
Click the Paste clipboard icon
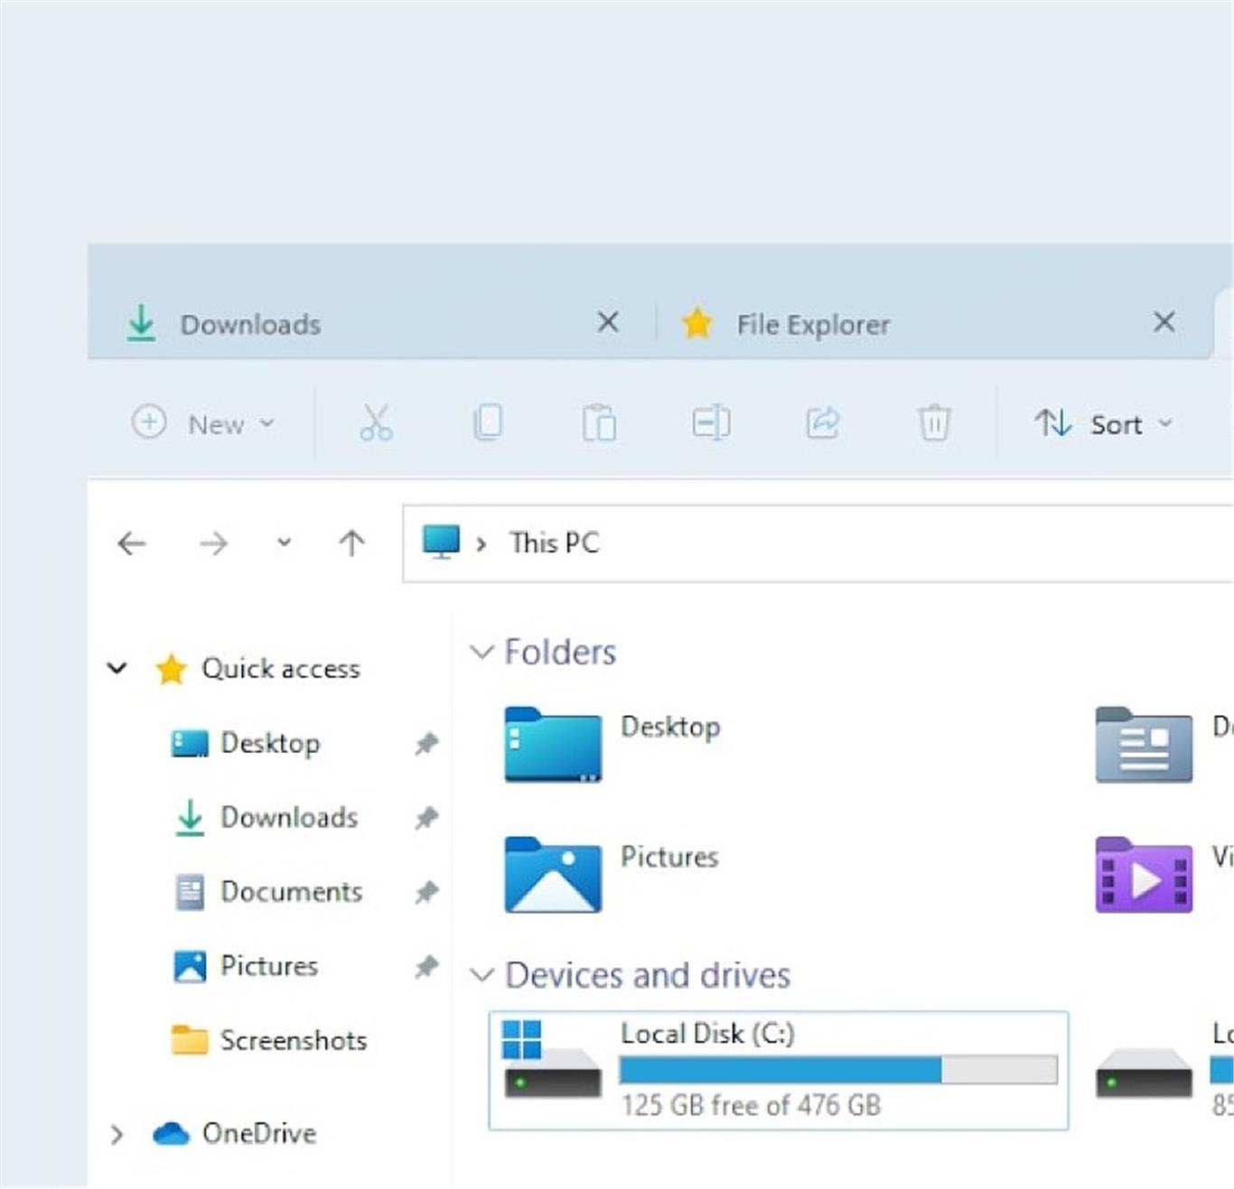click(x=599, y=423)
